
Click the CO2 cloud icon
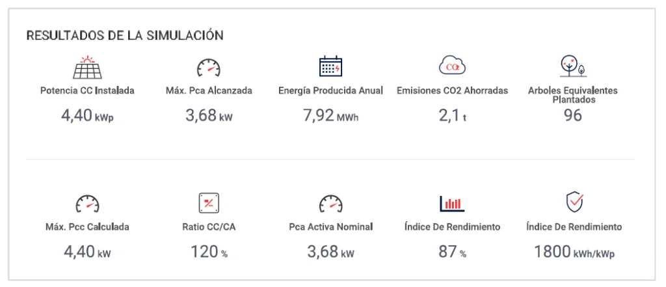pyautogui.click(x=453, y=66)
